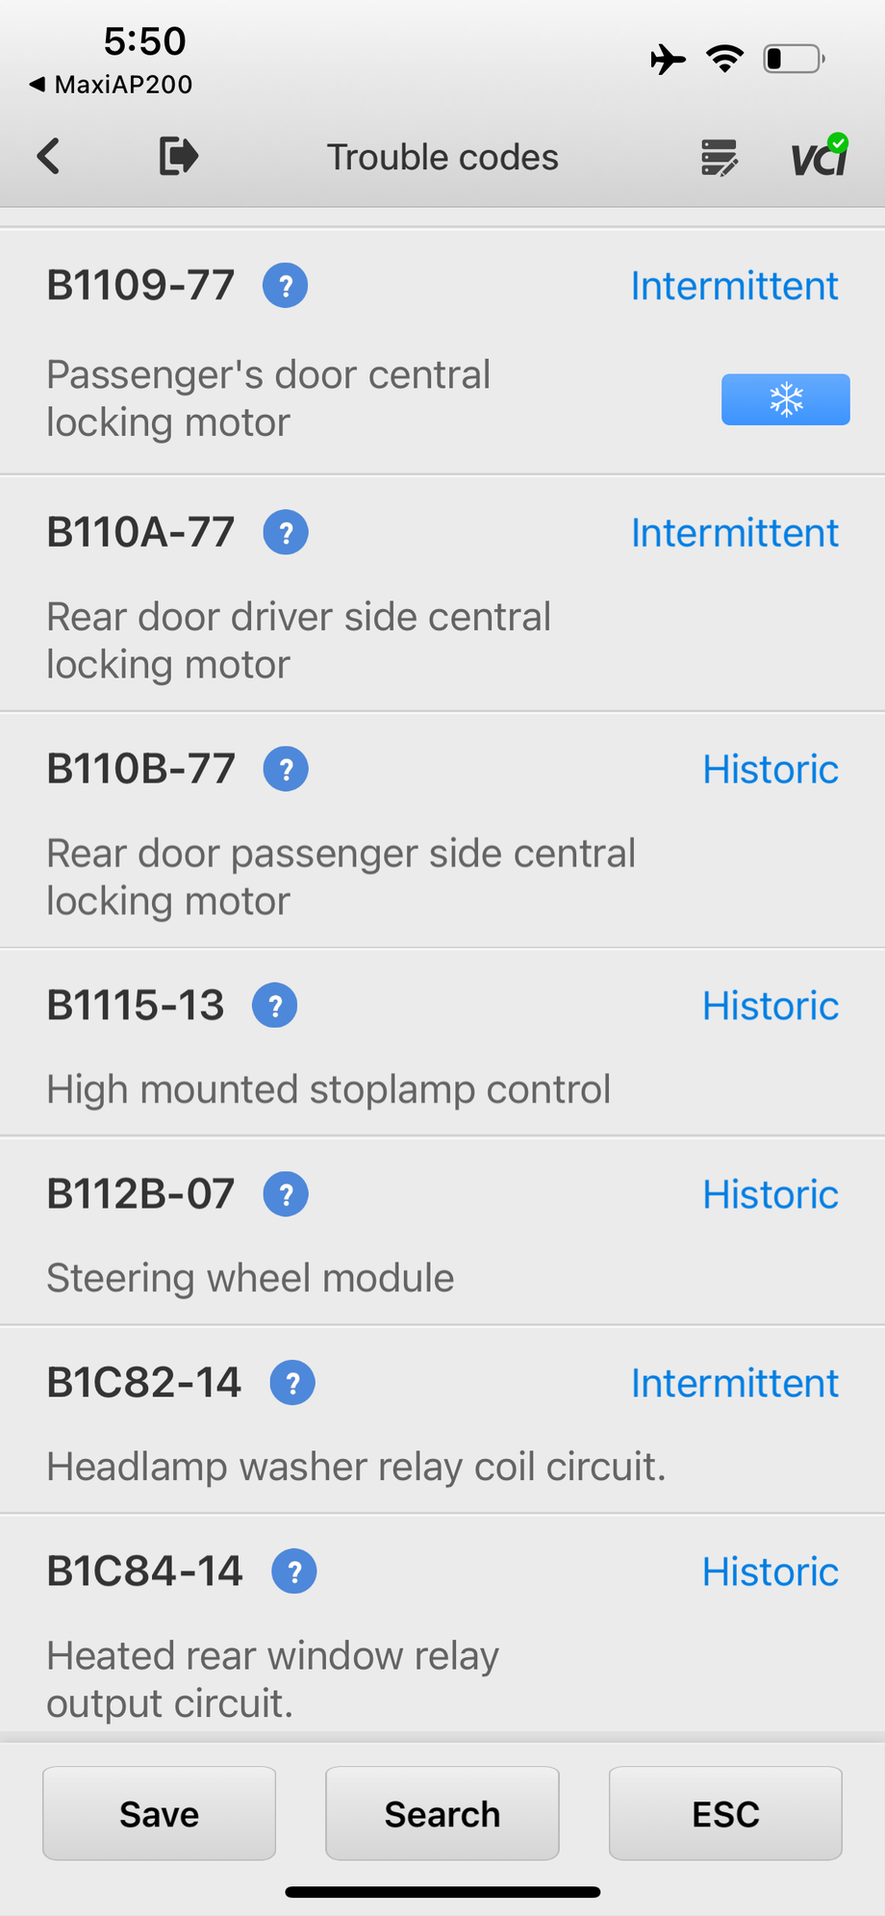Select the High mounted stoplamp control entry

328,1089
